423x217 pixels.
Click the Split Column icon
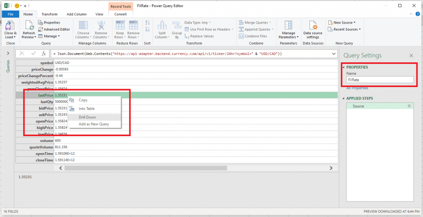(x=162, y=26)
